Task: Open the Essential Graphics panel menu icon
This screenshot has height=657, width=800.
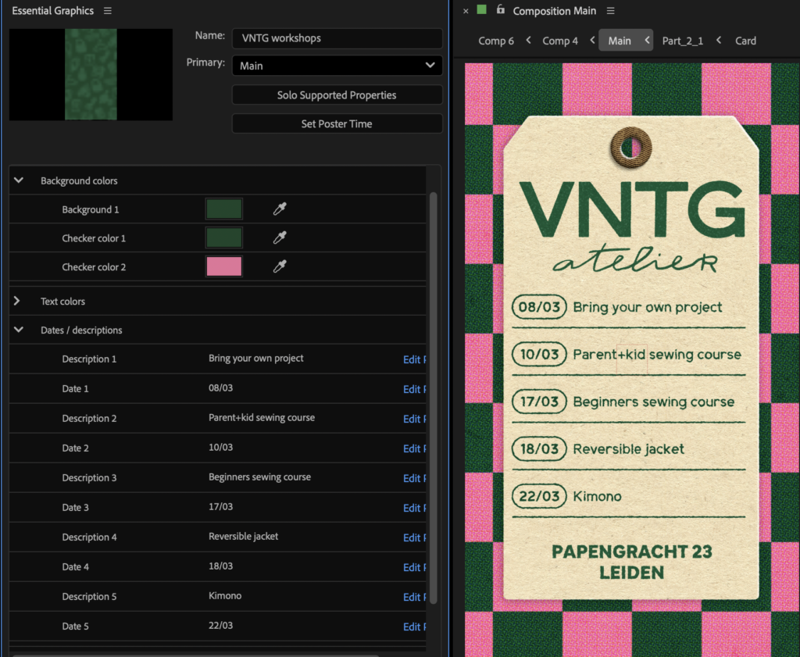Action: pyautogui.click(x=108, y=11)
